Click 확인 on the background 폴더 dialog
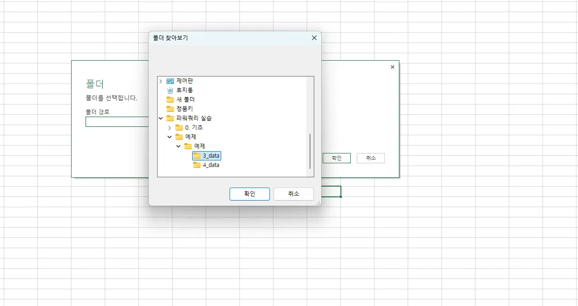 pos(336,158)
